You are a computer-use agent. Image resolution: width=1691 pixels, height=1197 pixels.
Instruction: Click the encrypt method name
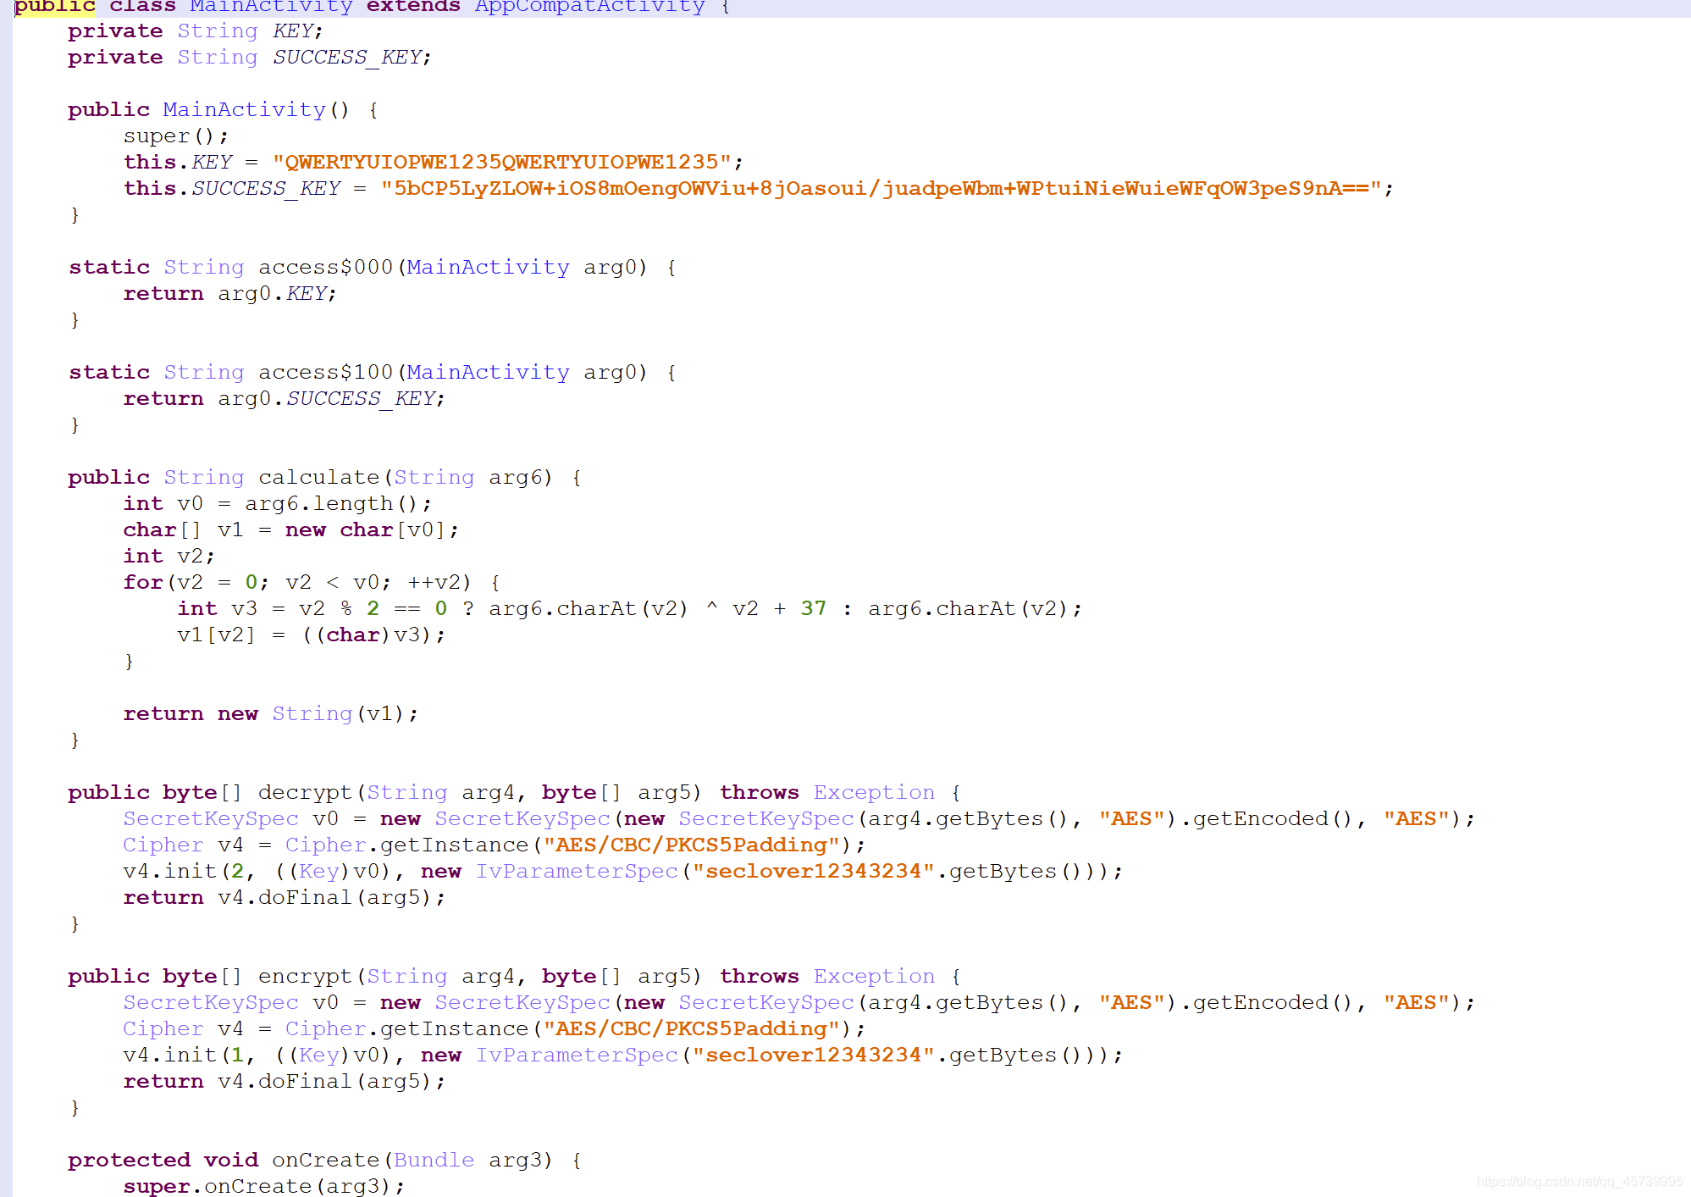coord(305,976)
